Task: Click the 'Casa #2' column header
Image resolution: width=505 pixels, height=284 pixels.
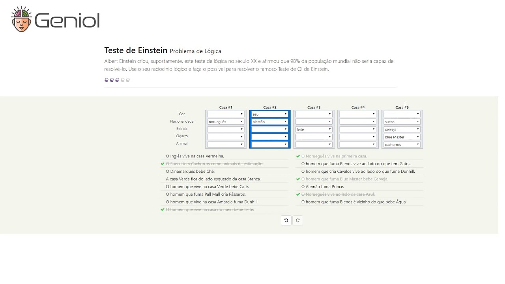Action: tap(270, 107)
